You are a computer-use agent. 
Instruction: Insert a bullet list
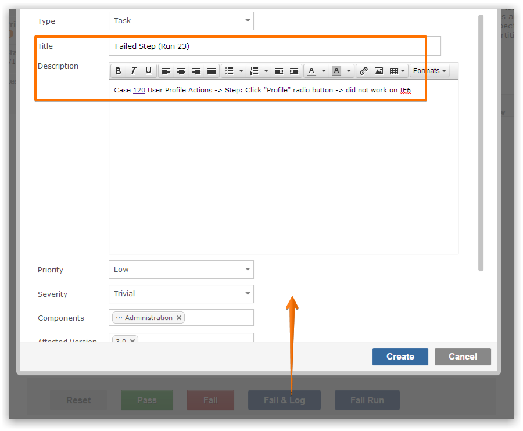tap(229, 71)
